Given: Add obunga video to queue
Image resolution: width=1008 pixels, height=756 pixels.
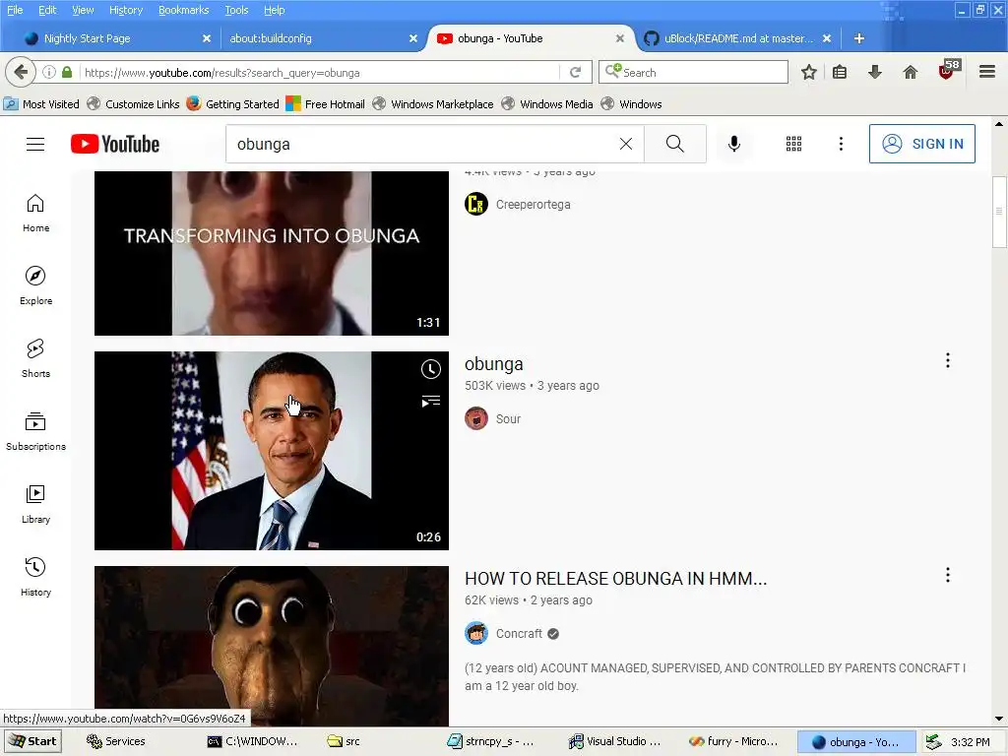Looking at the screenshot, I should pos(431,402).
